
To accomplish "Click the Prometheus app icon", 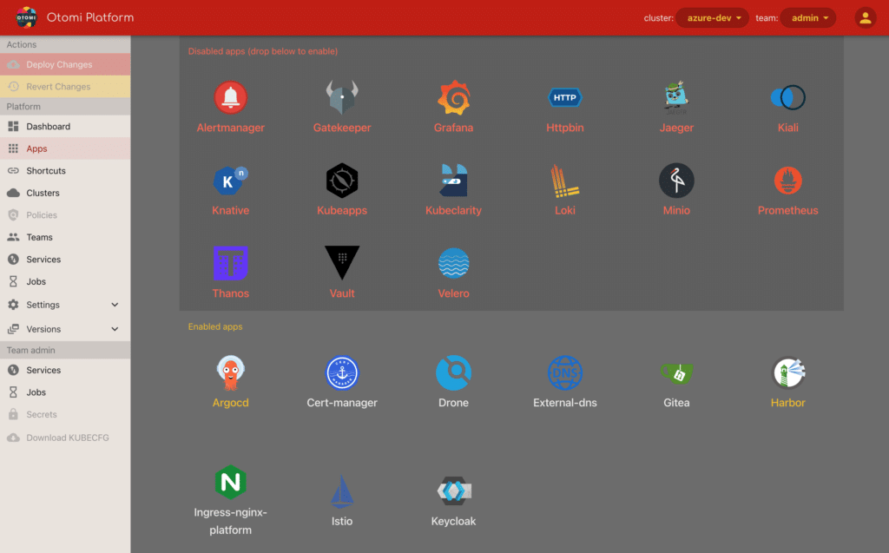I will (x=787, y=181).
